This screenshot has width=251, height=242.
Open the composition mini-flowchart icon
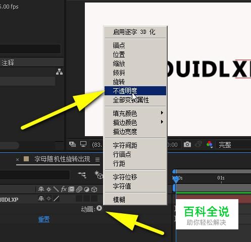point(82,175)
